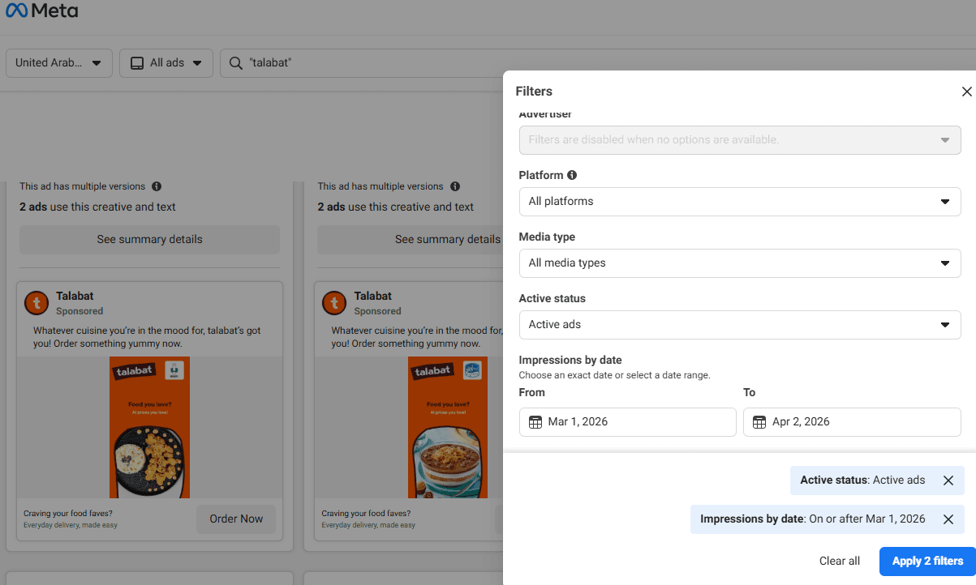Click the search magnifier icon

click(236, 63)
